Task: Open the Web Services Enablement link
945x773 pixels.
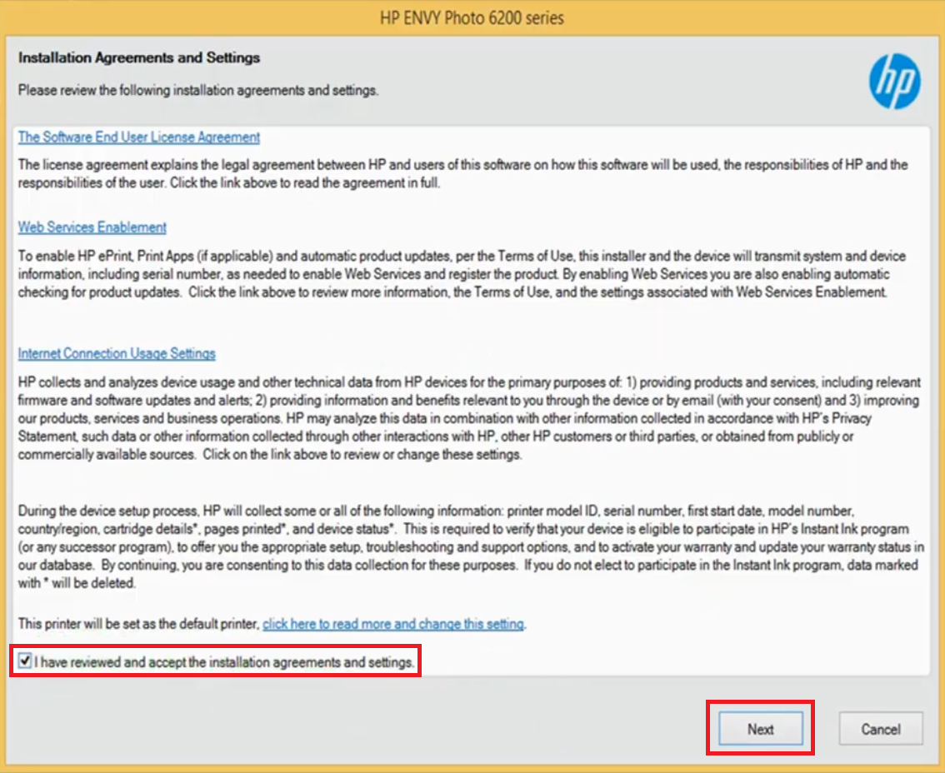Action: point(92,227)
